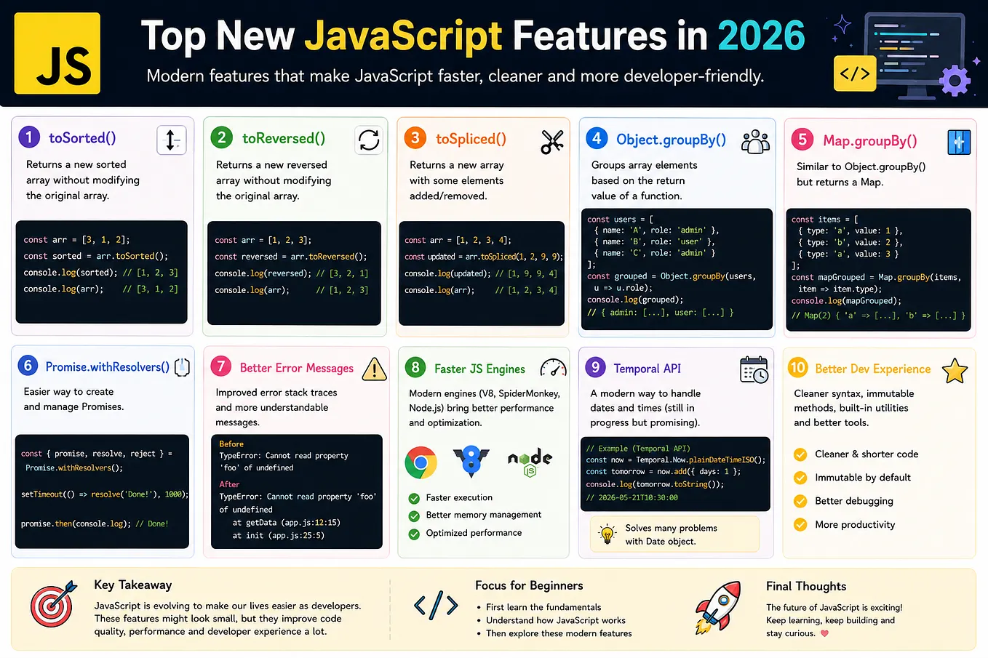Click the Node.js logo

click(x=530, y=461)
